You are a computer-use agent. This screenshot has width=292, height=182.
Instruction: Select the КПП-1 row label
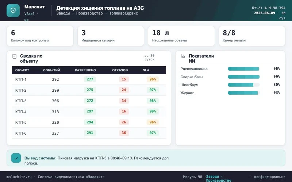pyautogui.click(x=21, y=79)
